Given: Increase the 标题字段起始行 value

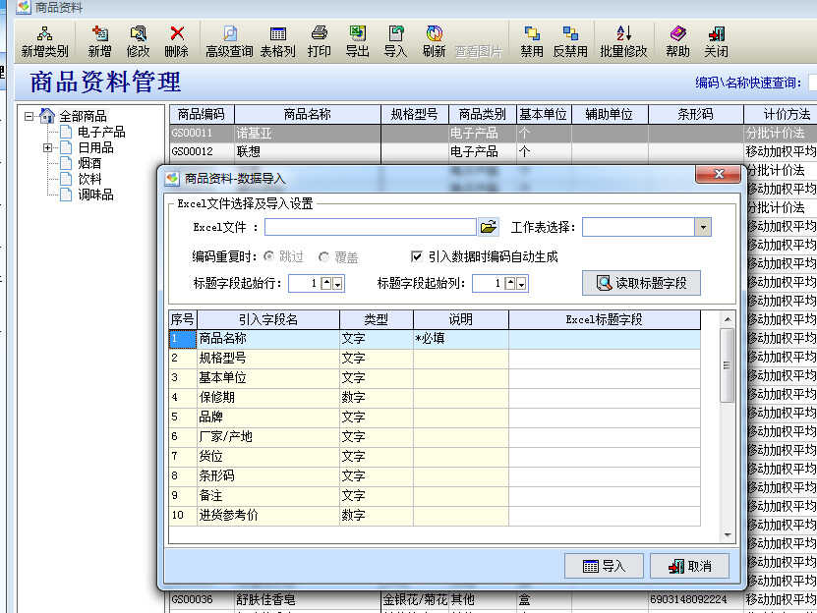Looking at the screenshot, I should pos(326,283).
